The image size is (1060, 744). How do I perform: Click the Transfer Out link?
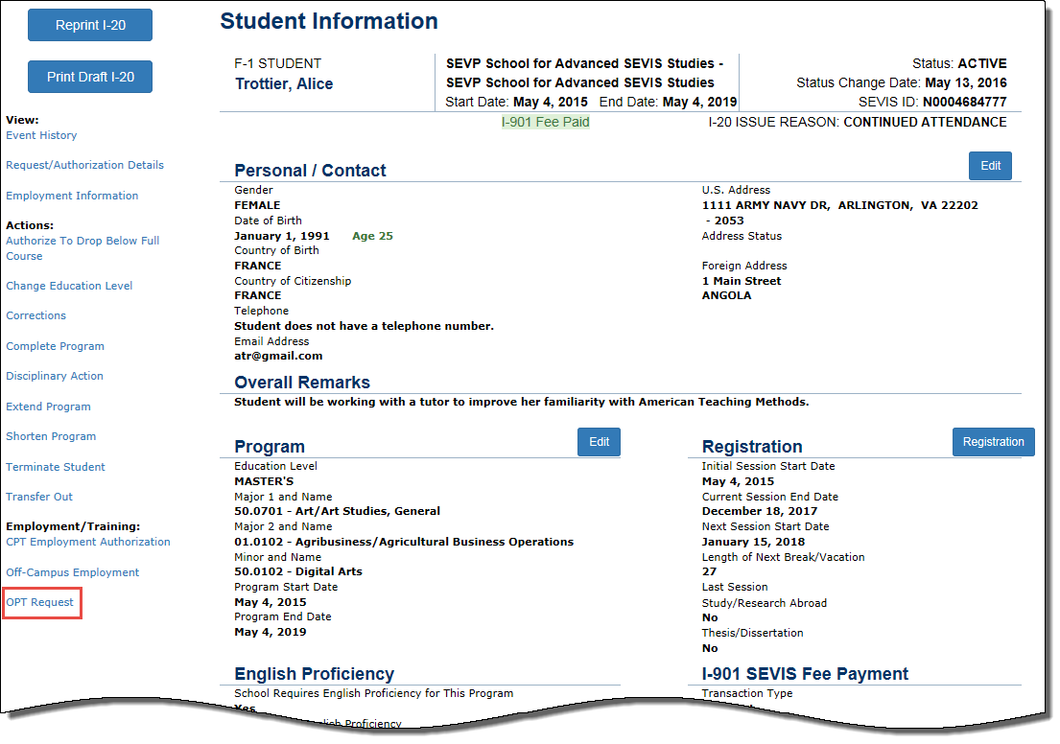coord(39,497)
